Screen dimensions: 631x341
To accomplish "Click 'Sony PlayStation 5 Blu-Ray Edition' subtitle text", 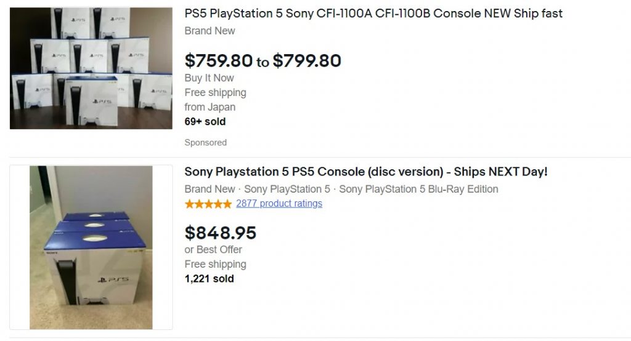I will 418,190.
